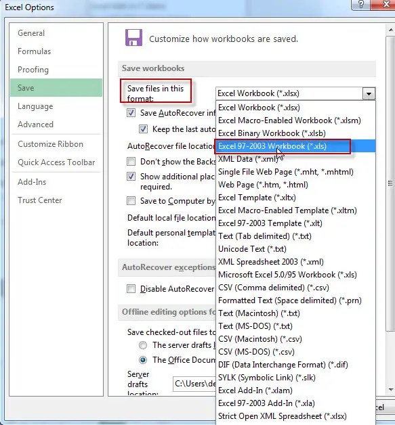Choose Excel Template (*.xltx) format

(295, 198)
